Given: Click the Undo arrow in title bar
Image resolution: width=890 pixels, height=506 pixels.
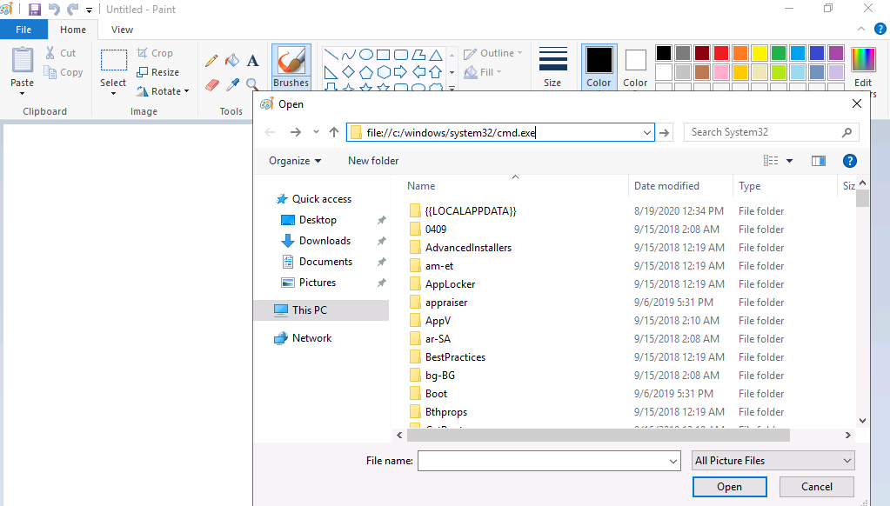Looking at the screenshot, I should click(54, 9).
